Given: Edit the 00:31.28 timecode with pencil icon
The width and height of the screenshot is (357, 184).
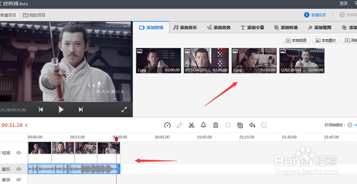Looking at the screenshot, I should pos(26,125).
